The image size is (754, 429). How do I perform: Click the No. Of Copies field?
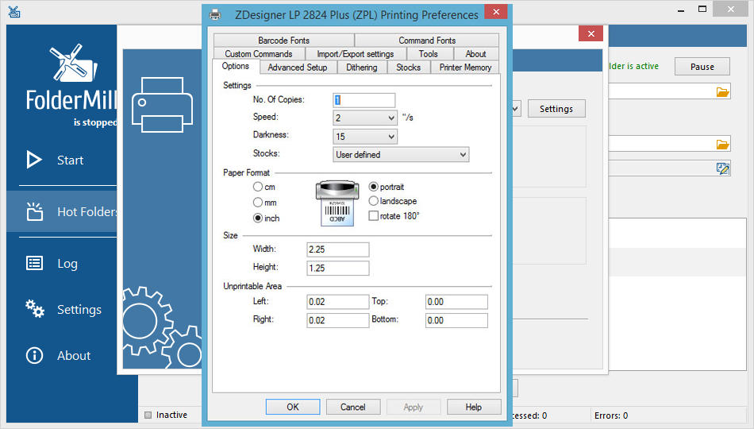pyautogui.click(x=364, y=100)
